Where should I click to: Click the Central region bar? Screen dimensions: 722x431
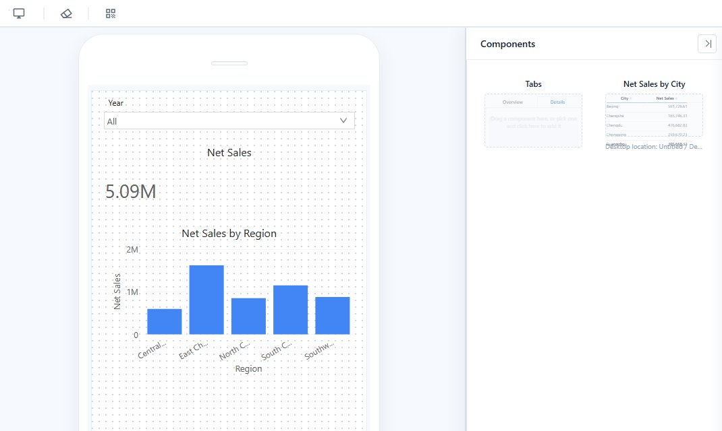pyautogui.click(x=165, y=322)
